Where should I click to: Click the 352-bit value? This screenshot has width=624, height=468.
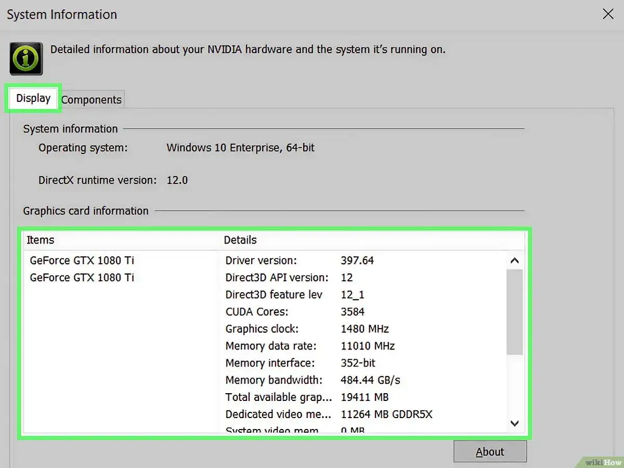[358, 363]
